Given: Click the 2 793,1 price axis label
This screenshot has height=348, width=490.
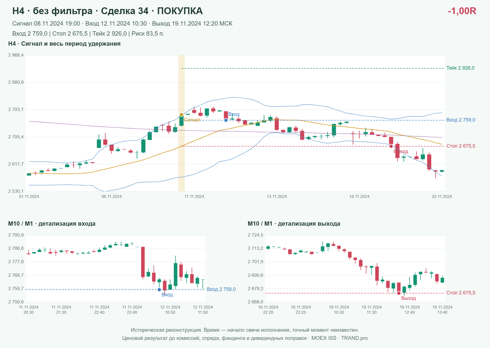Looking at the screenshot, I should click(16, 110).
